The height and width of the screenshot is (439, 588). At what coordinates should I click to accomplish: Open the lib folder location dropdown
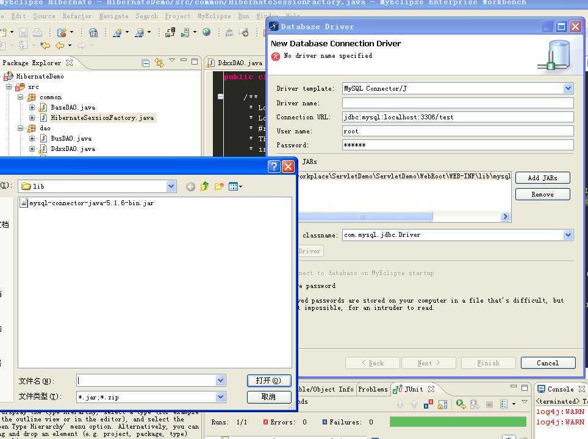pyautogui.click(x=171, y=186)
